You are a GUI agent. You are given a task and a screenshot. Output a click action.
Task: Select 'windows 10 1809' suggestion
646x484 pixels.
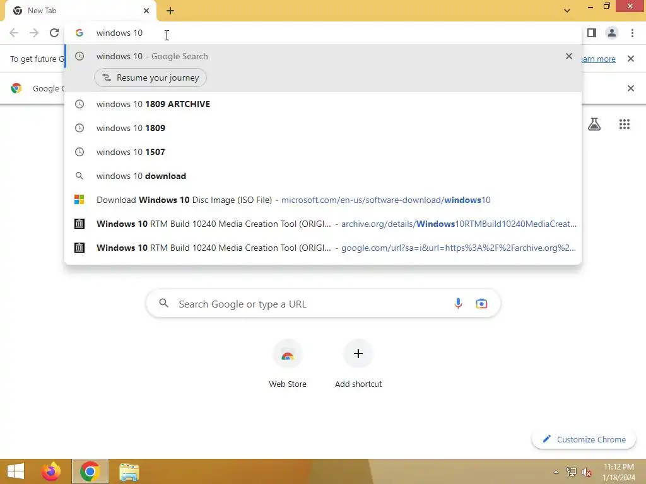coord(323,128)
